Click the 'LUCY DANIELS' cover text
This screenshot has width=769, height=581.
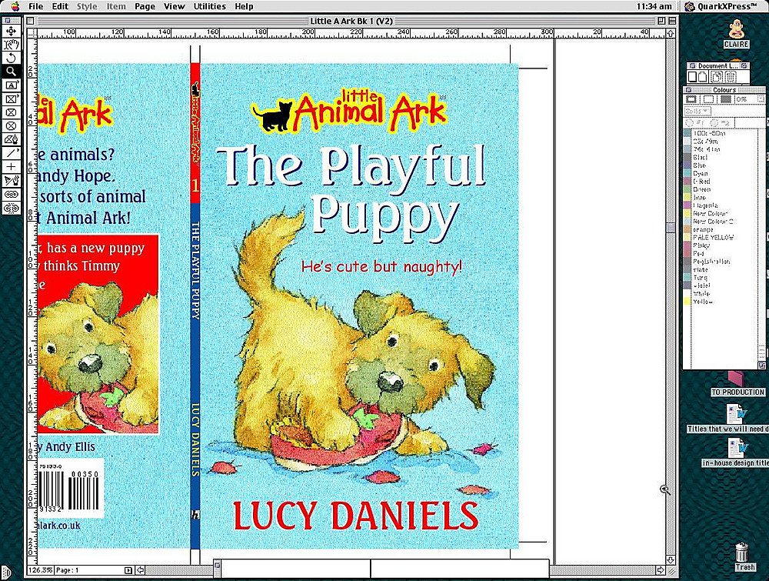coord(355,516)
